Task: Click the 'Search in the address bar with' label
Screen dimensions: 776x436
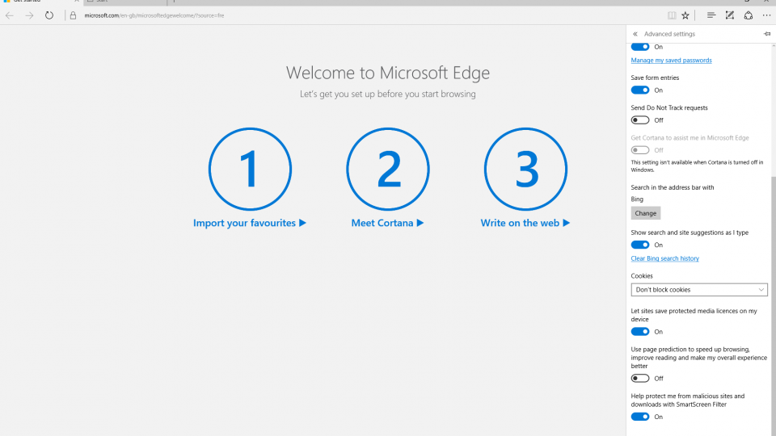Action: pyautogui.click(x=672, y=187)
